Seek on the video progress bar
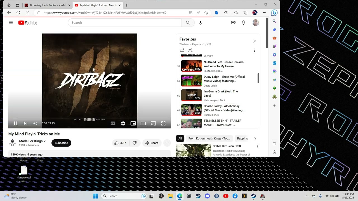358x201 pixels. click(89, 118)
